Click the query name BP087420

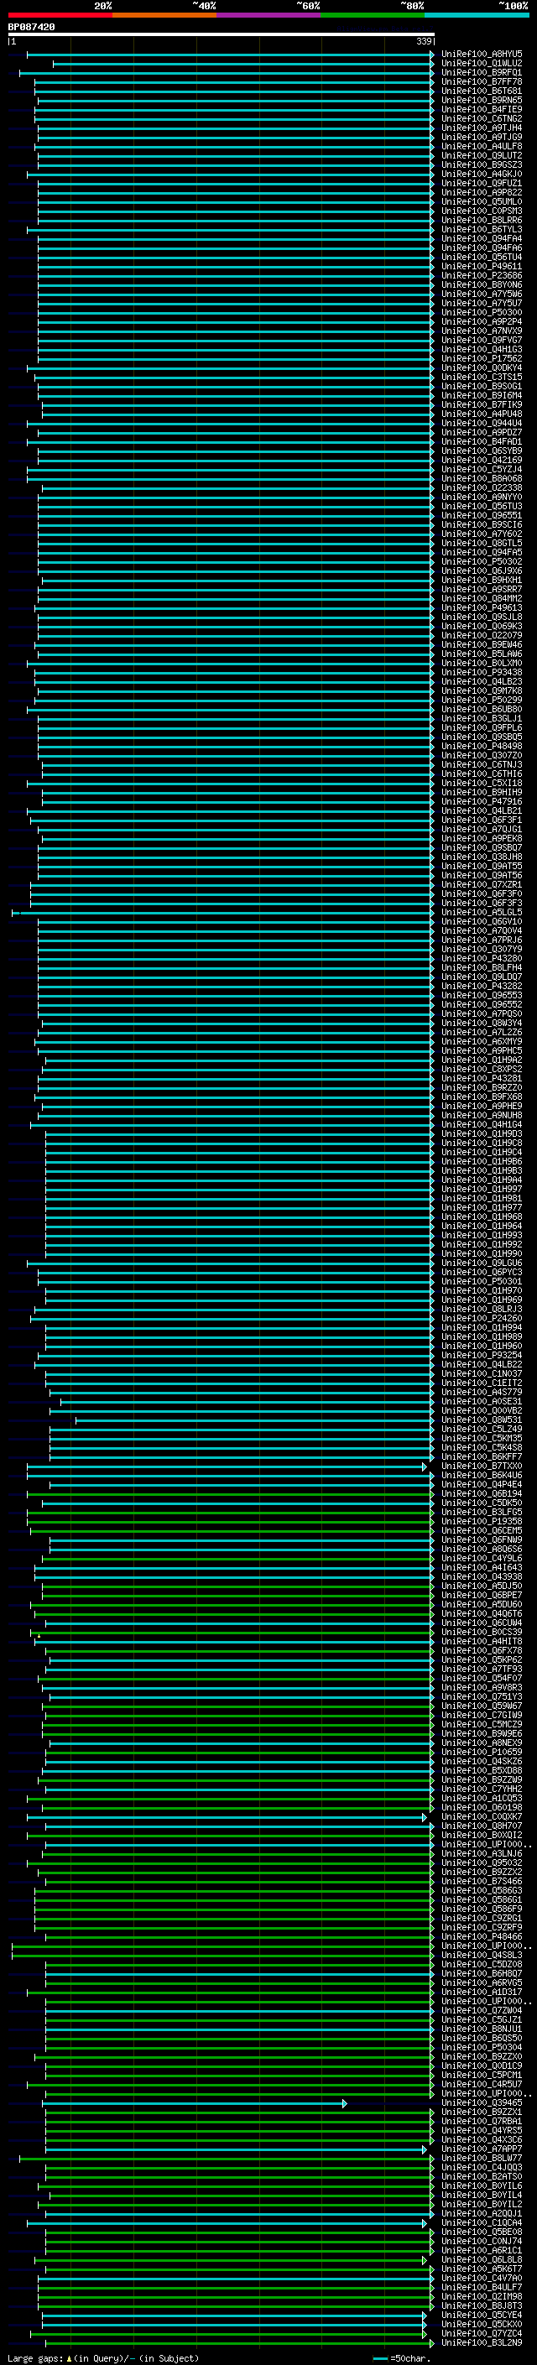point(31,28)
